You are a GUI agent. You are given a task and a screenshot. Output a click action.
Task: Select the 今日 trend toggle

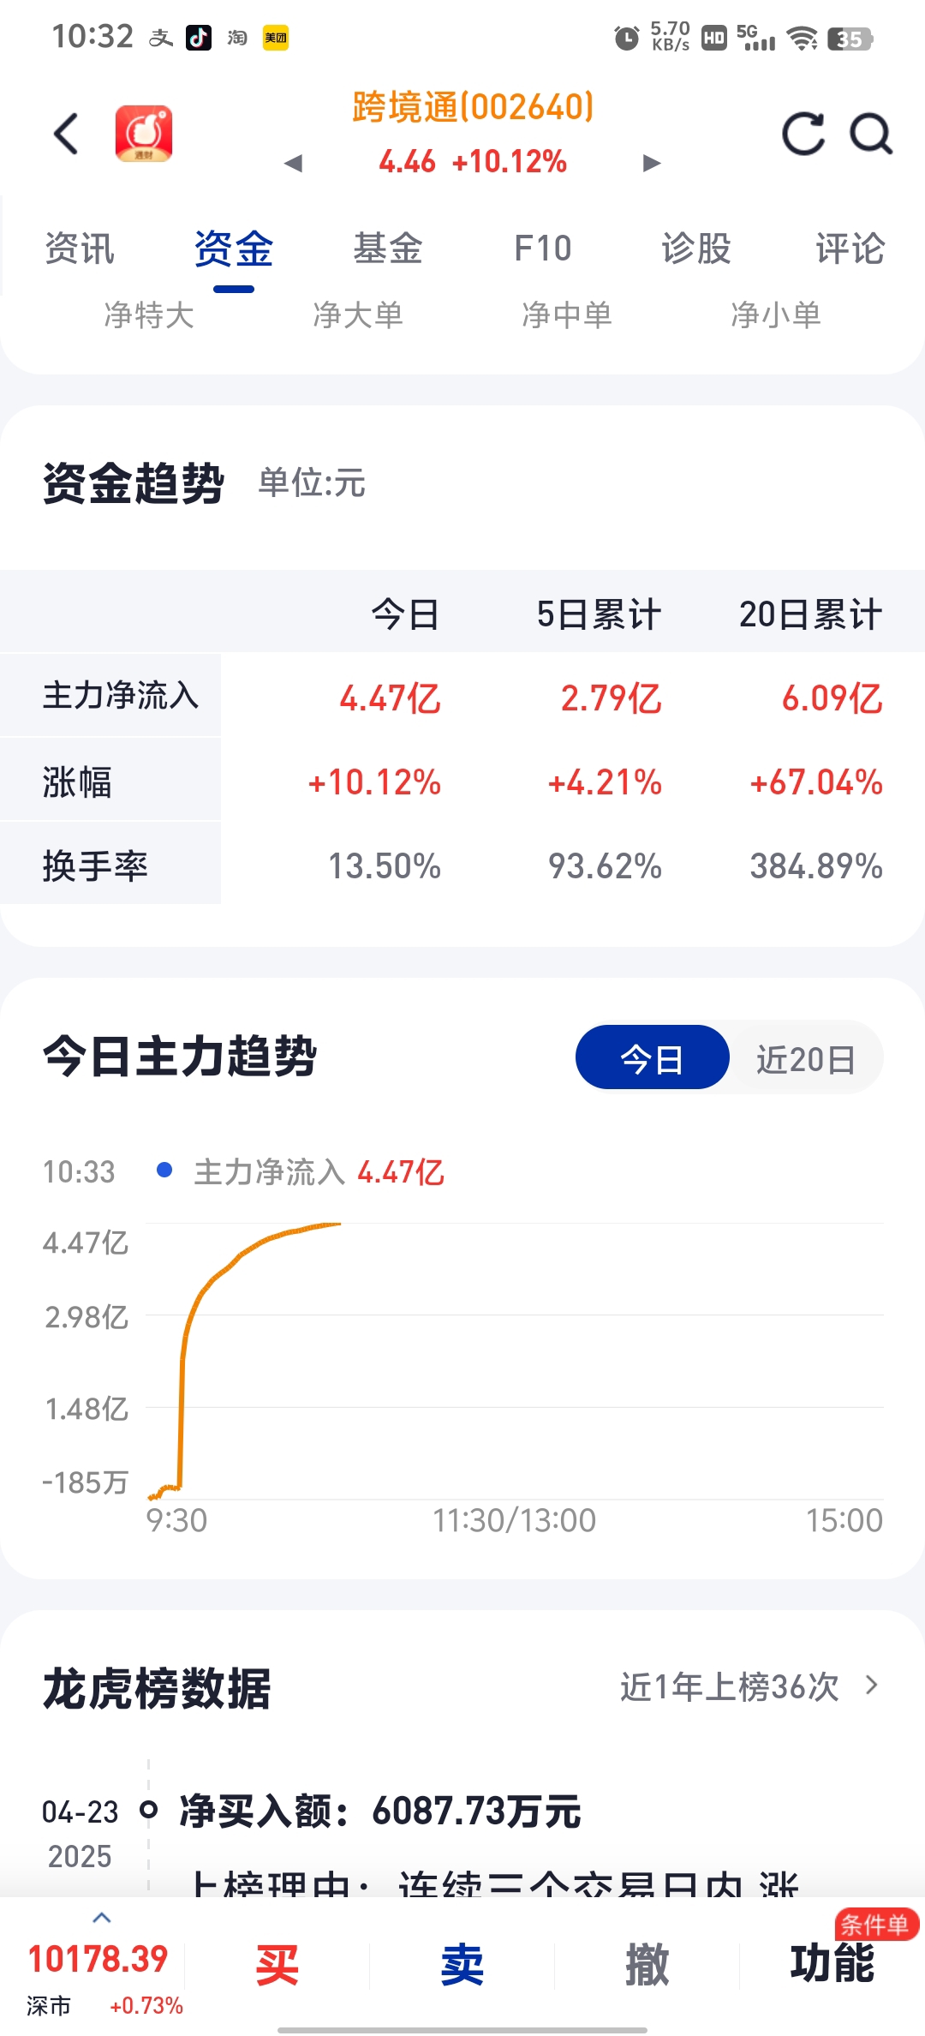pyautogui.click(x=652, y=1058)
